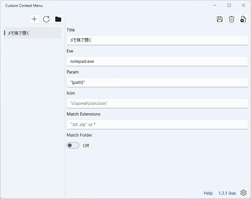Click the Off label beside Match Folder
Image resolution: width=251 pixels, height=199 pixels.
86,146
